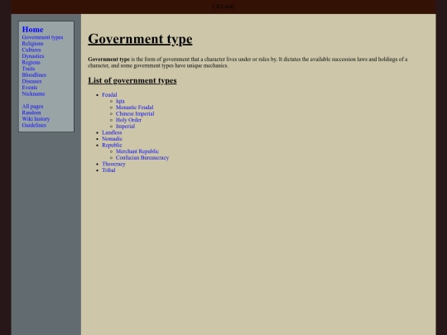This screenshot has width=447, height=335.
Task: Open the Landless government link
Action: coord(112,132)
